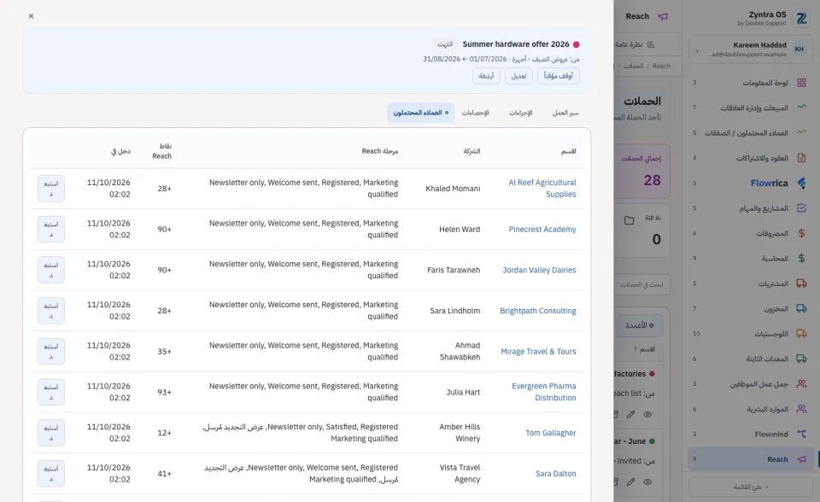Open the Pinecrest Academy lead link

coord(542,229)
